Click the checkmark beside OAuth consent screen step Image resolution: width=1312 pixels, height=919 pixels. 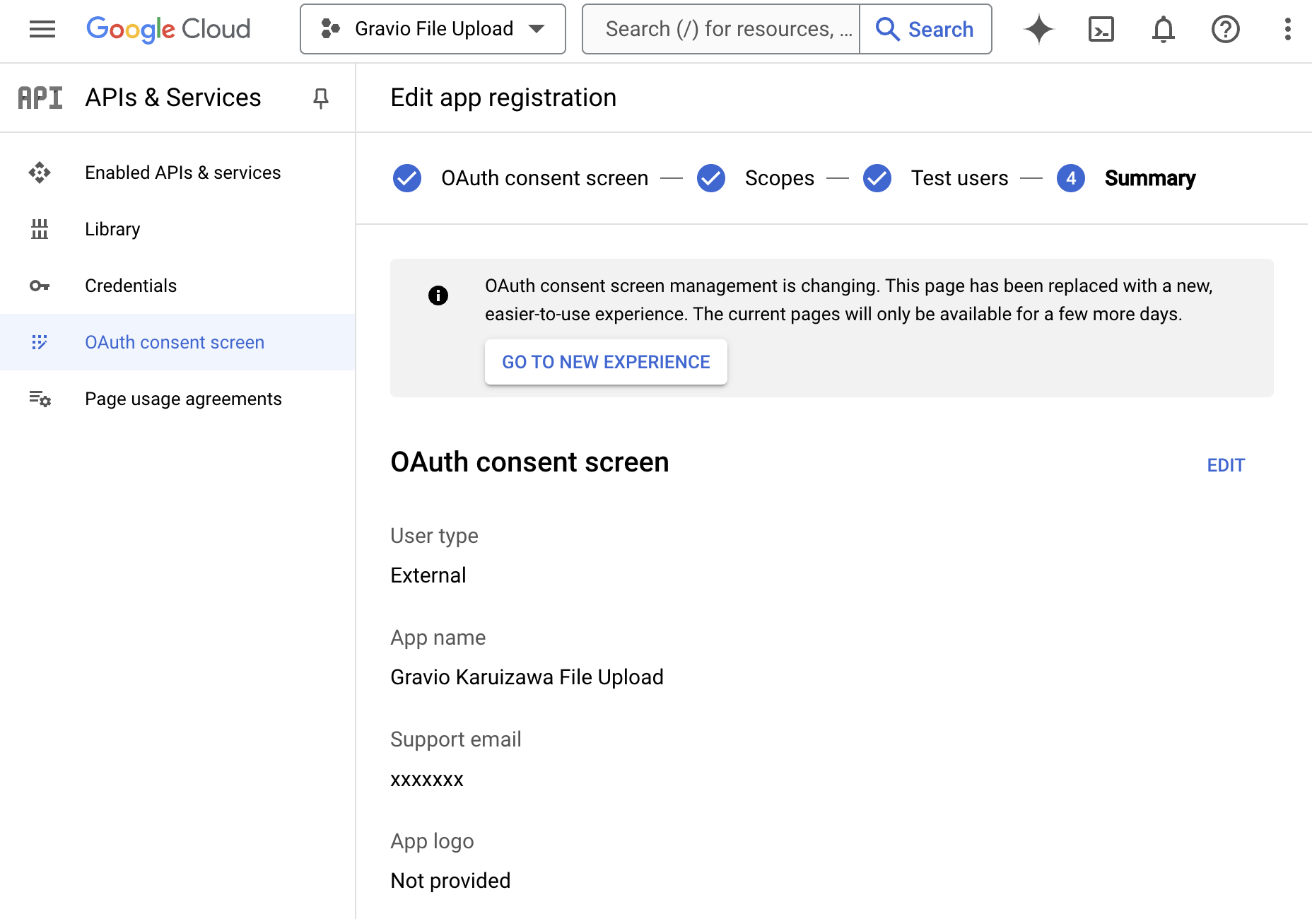pos(407,178)
